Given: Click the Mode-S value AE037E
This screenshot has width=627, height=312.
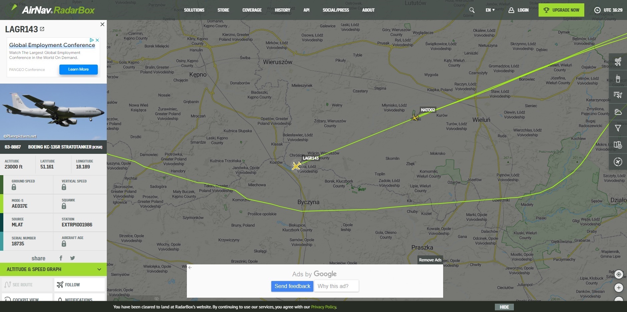Looking at the screenshot, I should (x=20, y=206).
